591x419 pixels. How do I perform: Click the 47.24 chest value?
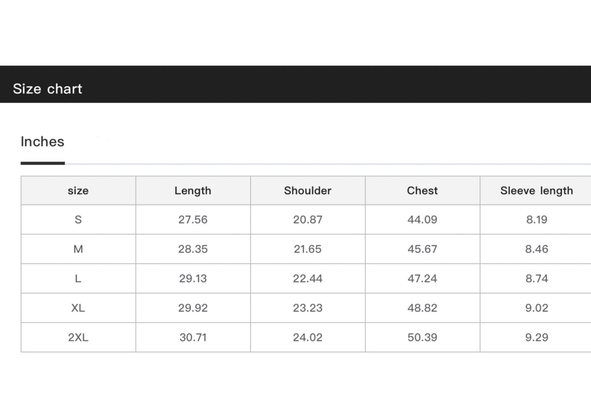[x=422, y=278]
